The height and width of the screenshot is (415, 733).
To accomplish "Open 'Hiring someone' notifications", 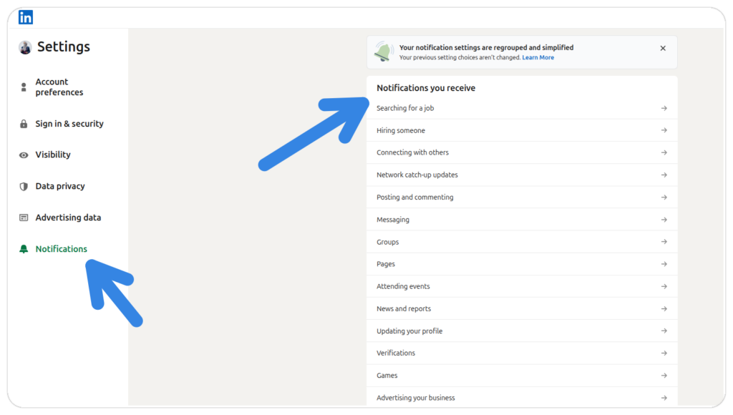I will [522, 130].
